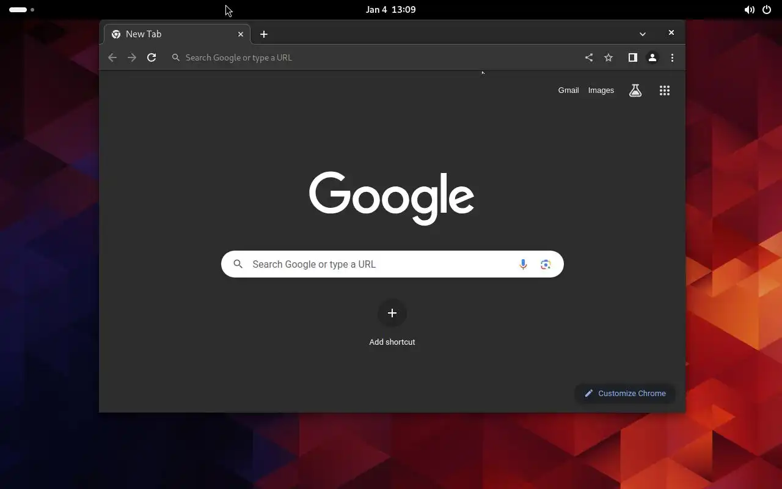Close the Chrome window
This screenshot has width=782, height=489.
click(x=671, y=33)
